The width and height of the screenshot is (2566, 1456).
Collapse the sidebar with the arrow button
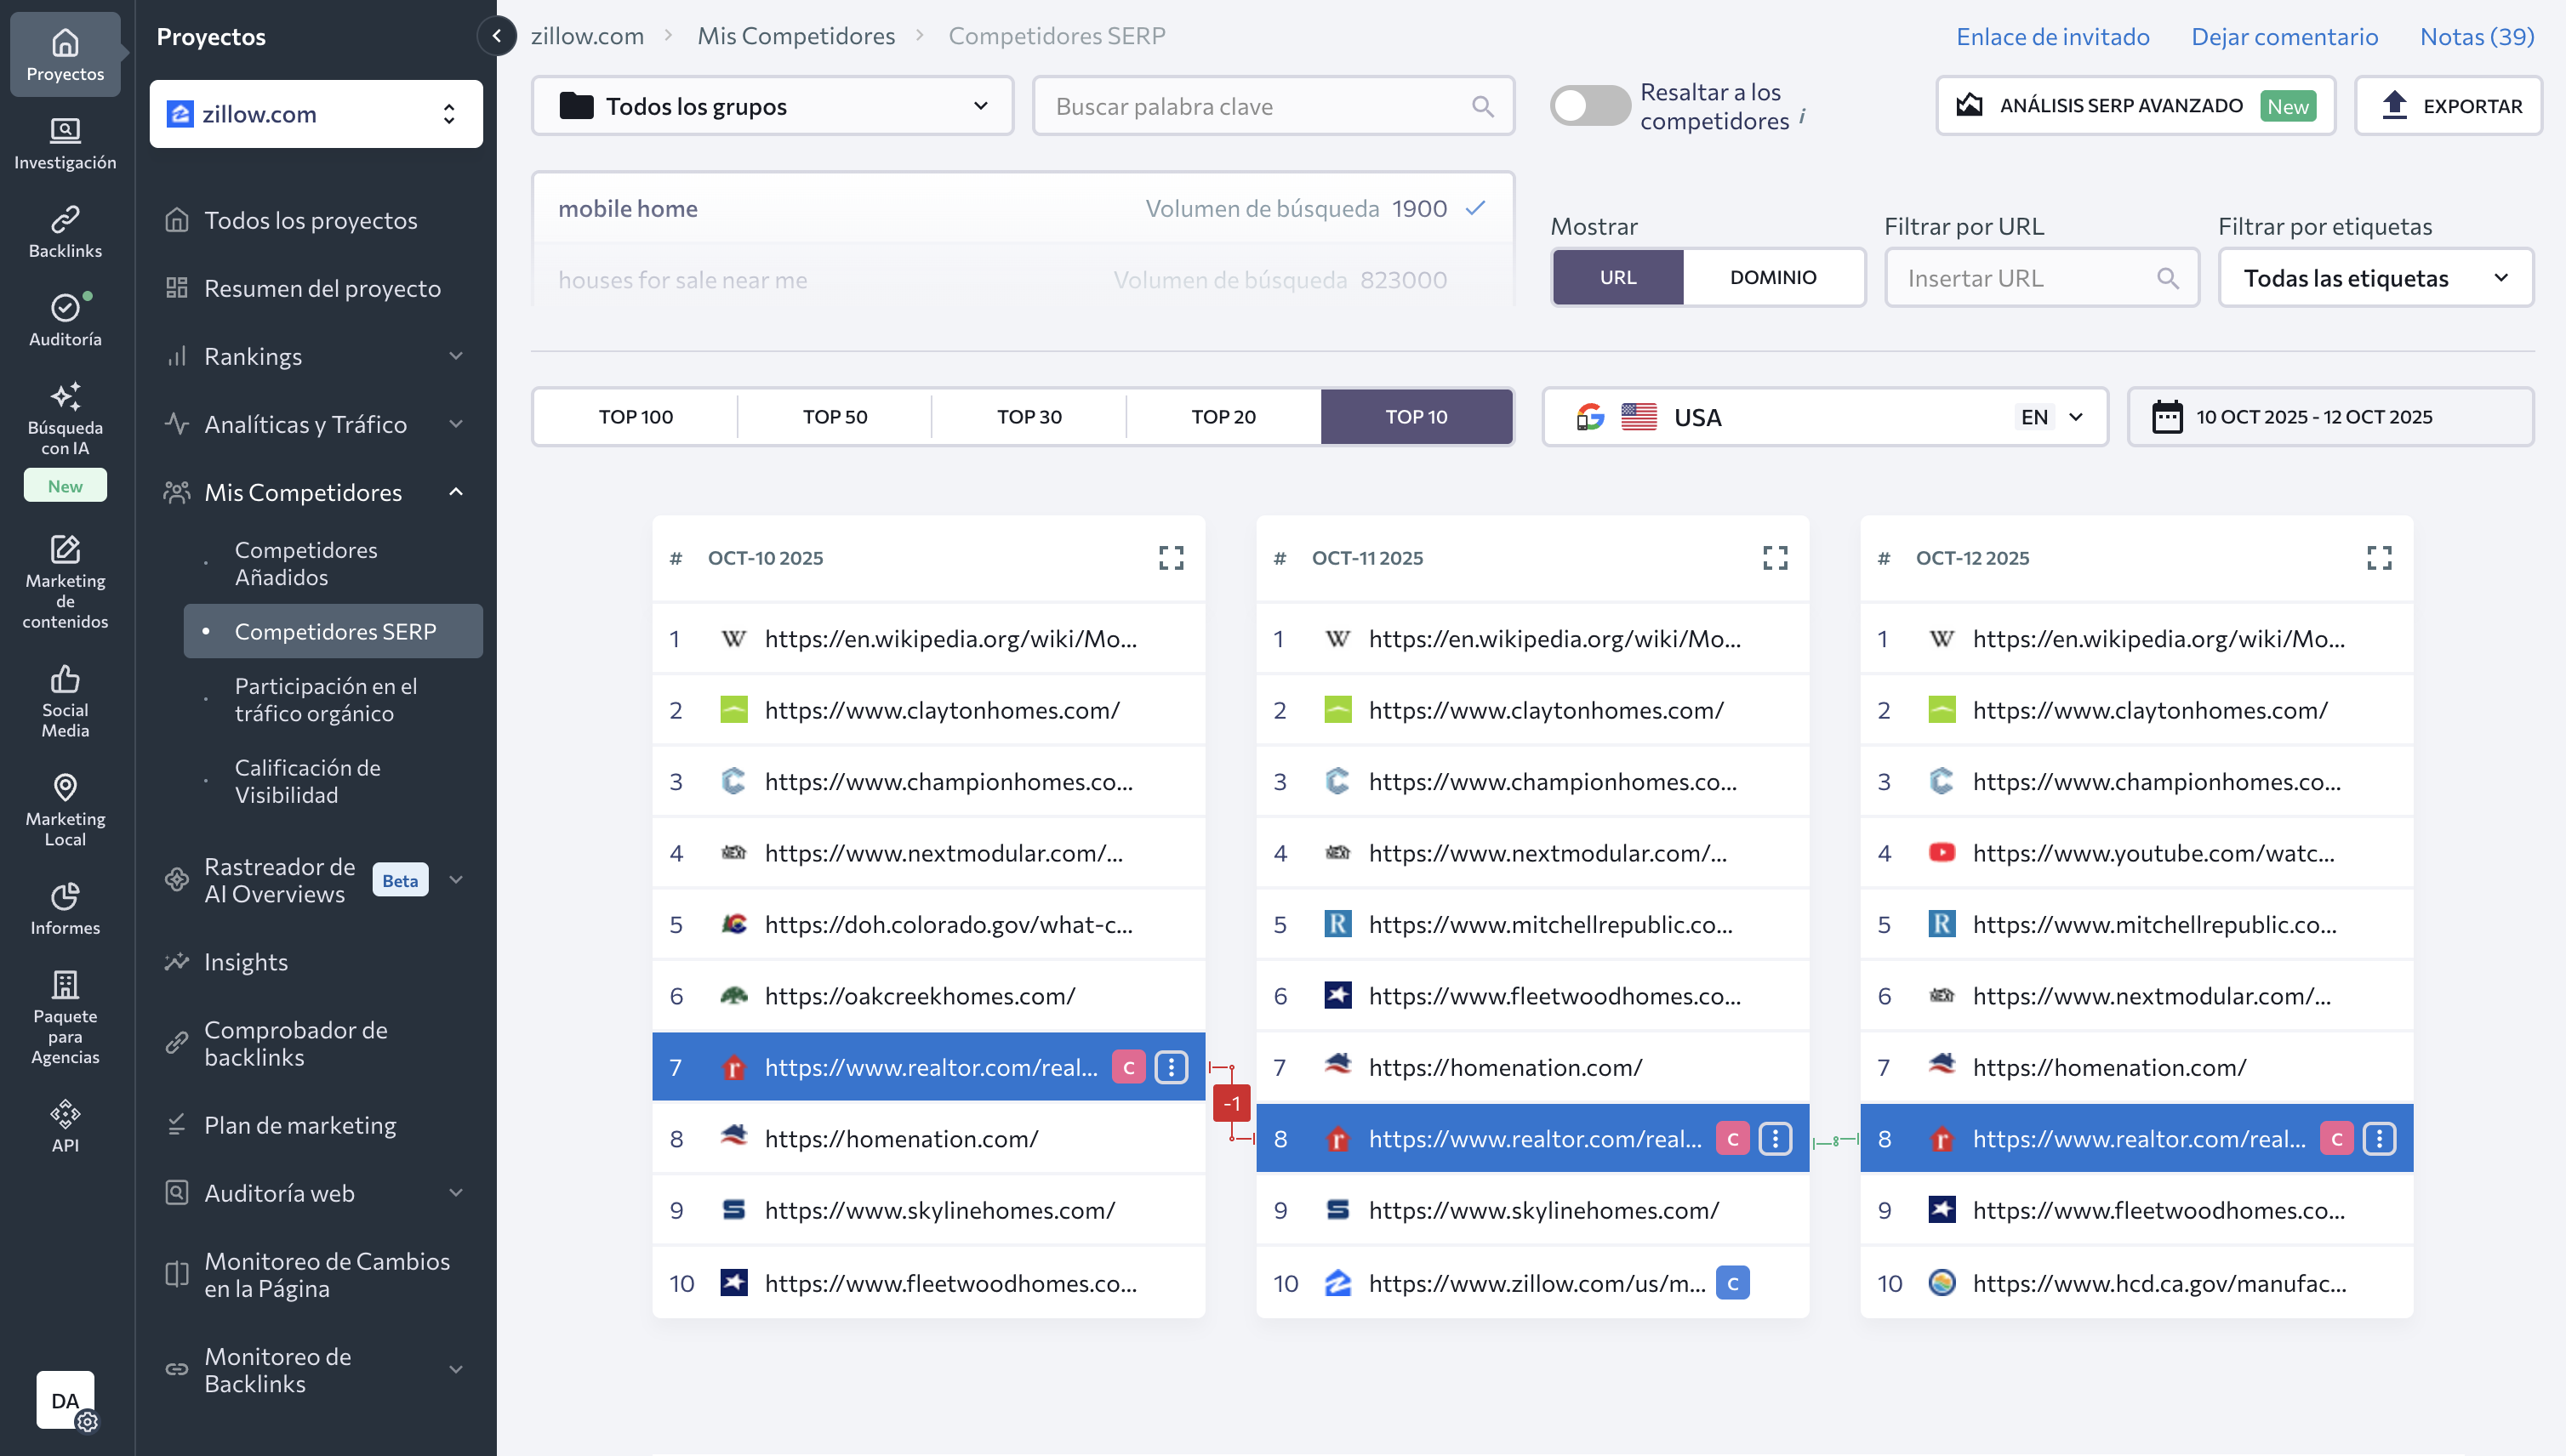coord(497,36)
